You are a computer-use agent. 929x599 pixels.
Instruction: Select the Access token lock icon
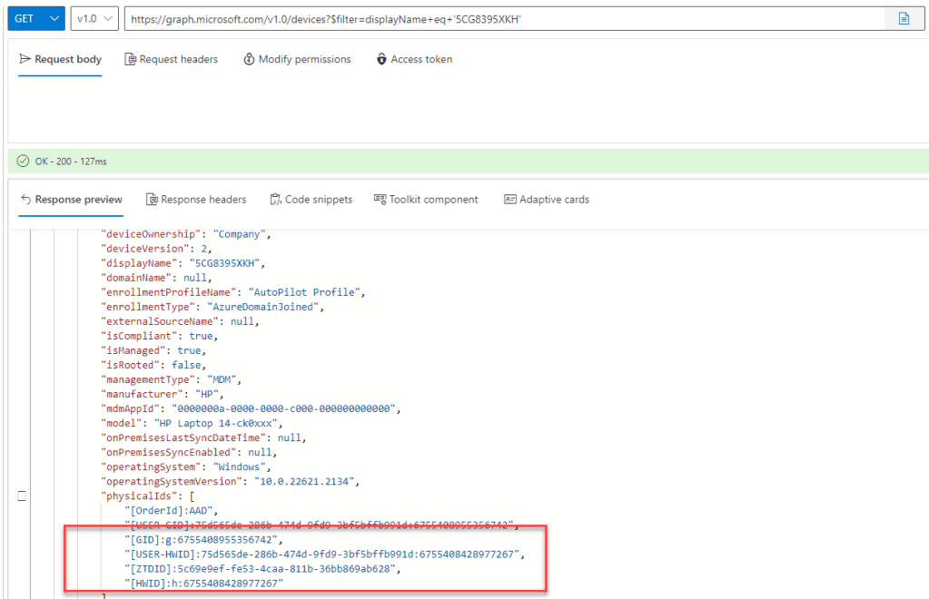click(x=381, y=59)
